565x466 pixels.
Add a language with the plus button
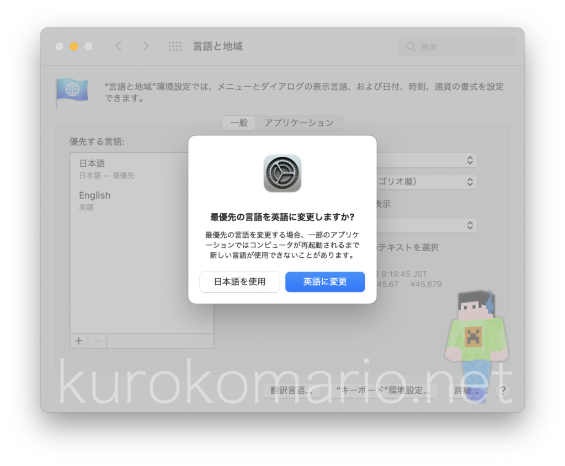(x=79, y=341)
